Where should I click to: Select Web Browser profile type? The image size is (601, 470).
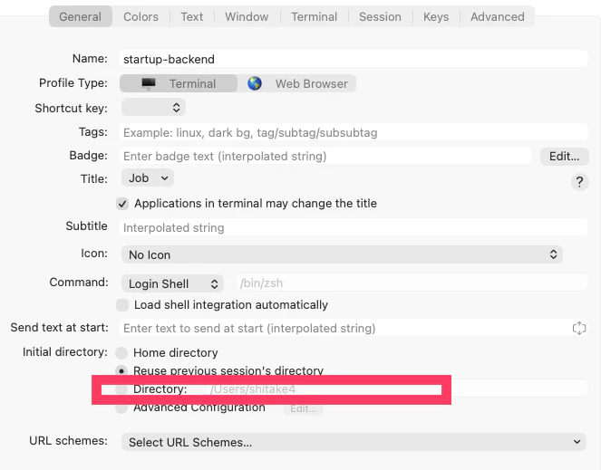297,83
